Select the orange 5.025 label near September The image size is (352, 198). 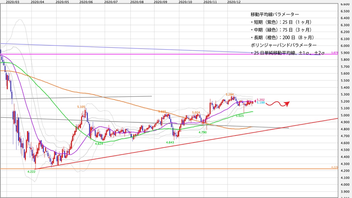point(162,111)
